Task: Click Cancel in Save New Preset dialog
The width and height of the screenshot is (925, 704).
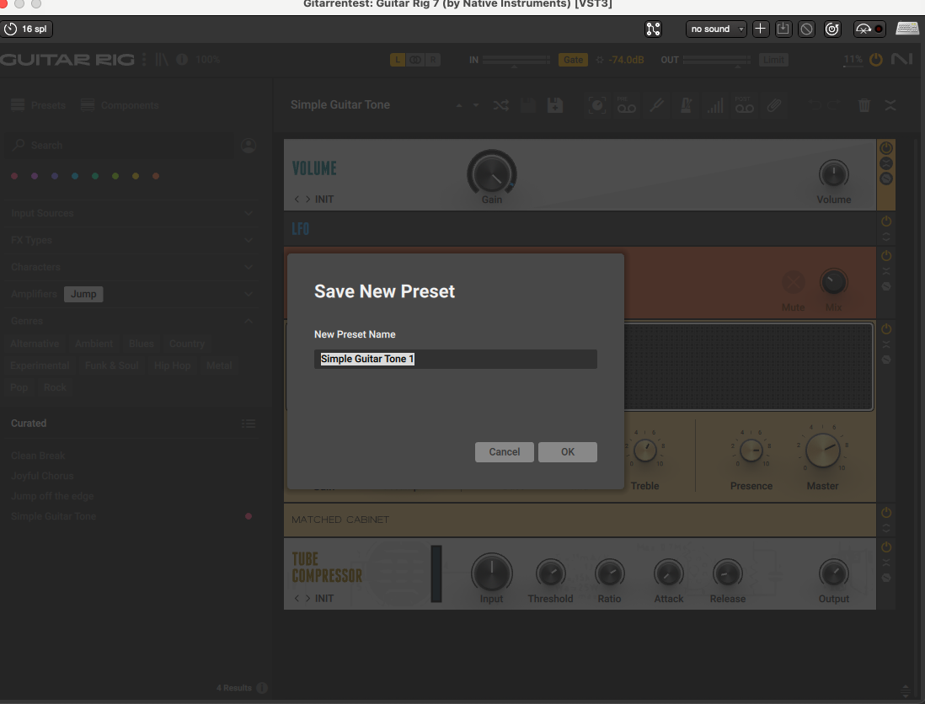Action: [505, 452]
